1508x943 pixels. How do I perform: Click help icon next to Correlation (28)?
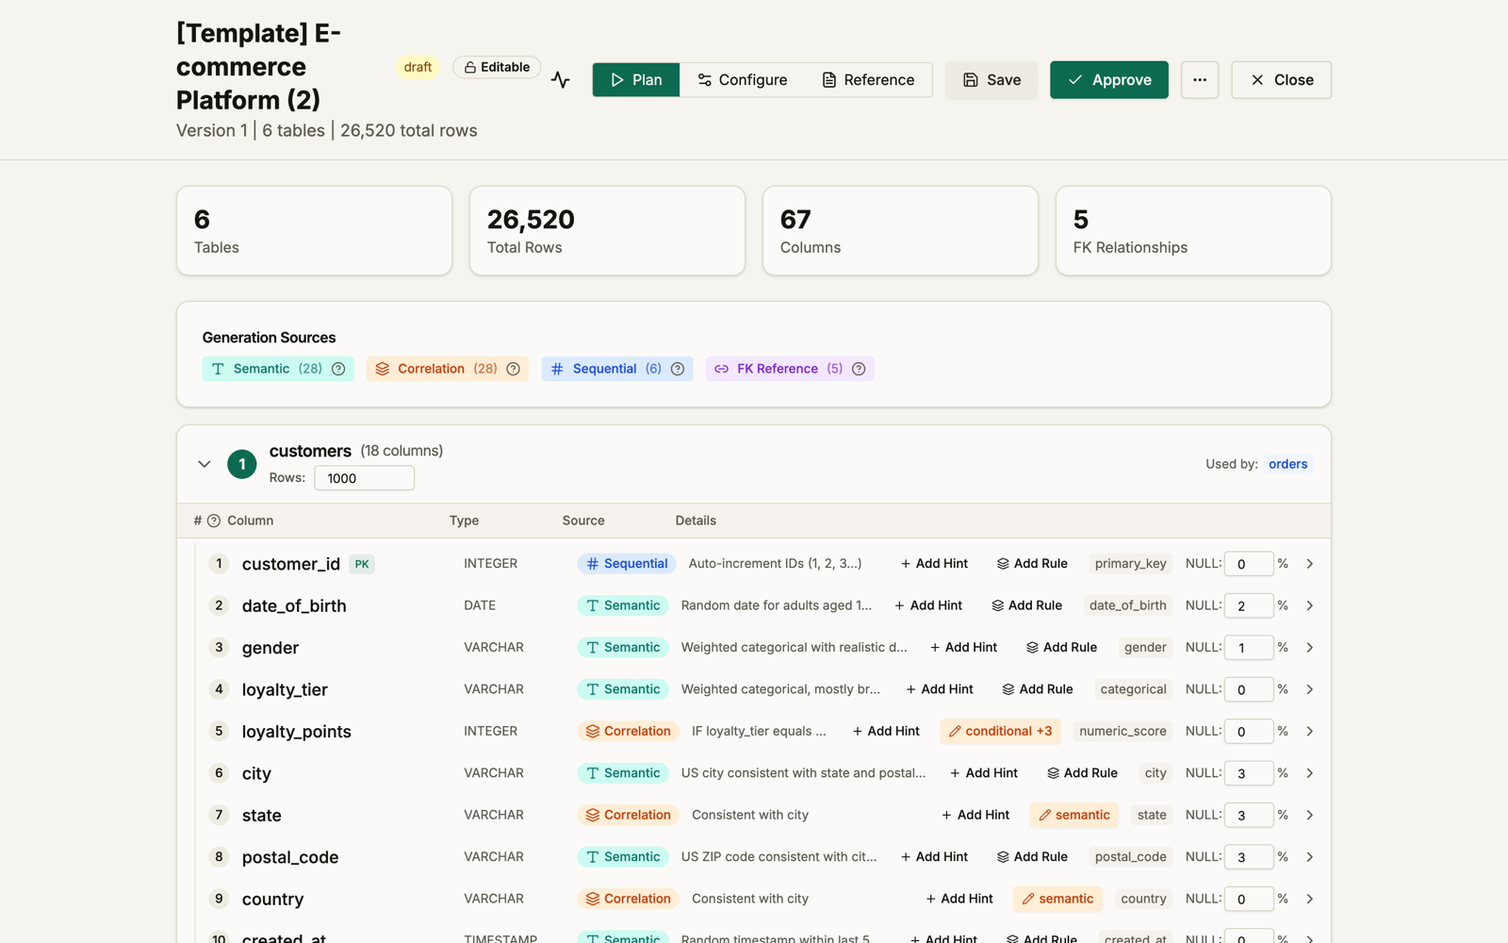coord(514,369)
